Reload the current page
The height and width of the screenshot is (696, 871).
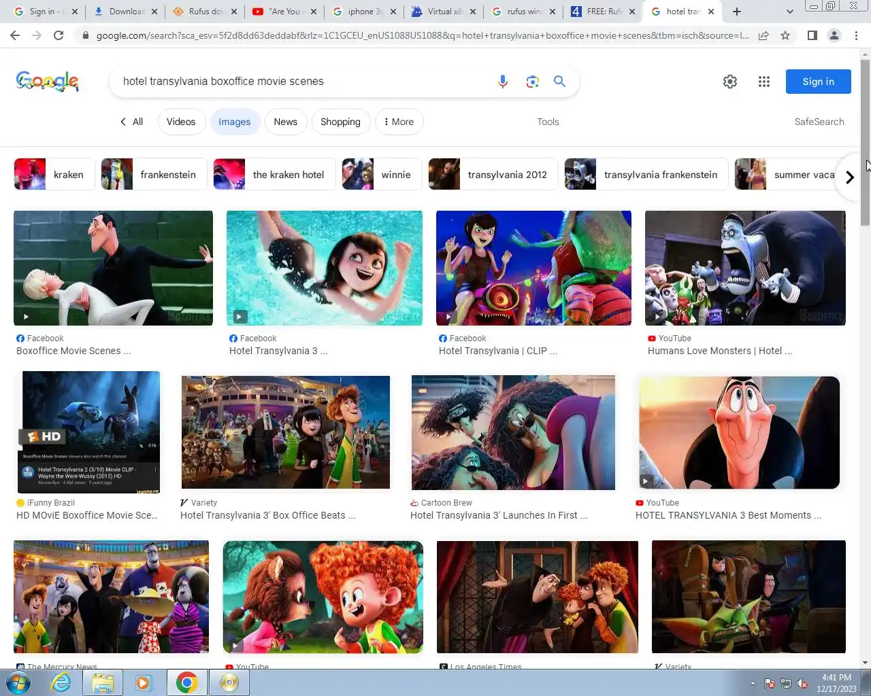click(59, 35)
